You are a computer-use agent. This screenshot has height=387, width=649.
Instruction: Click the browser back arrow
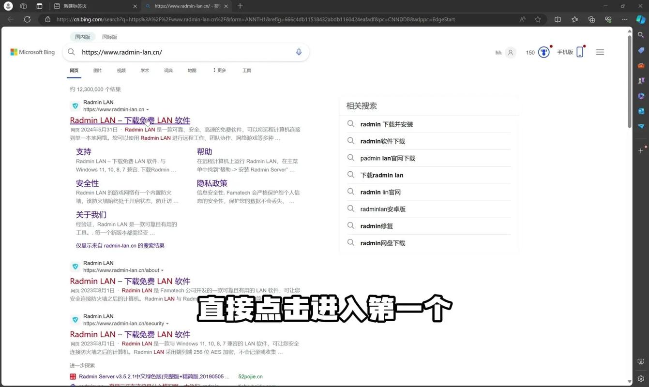pos(11,19)
